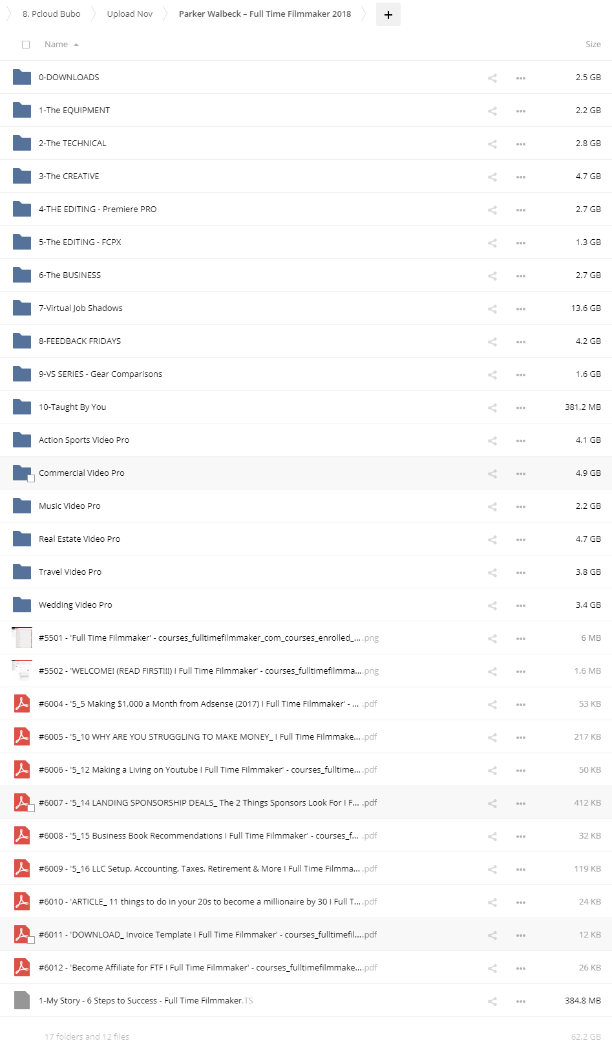Open #6012 Become Affiliate for FTF pdf
This screenshot has height=1061, width=612.
point(207,967)
